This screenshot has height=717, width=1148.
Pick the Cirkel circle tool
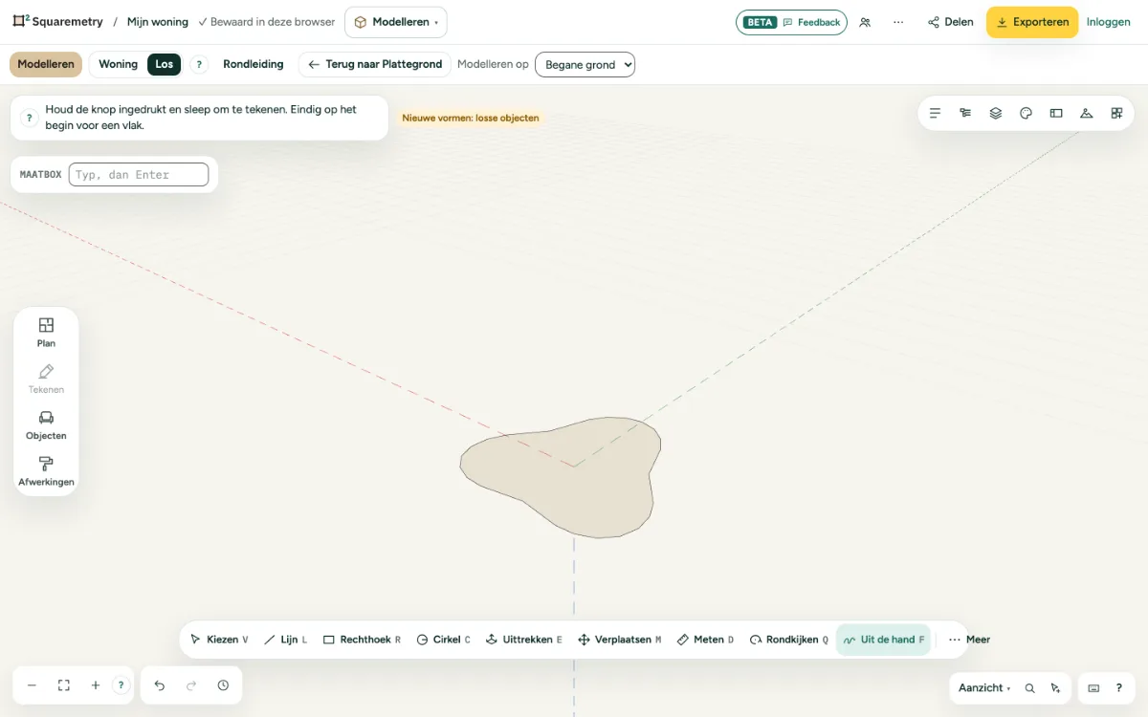click(x=444, y=640)
